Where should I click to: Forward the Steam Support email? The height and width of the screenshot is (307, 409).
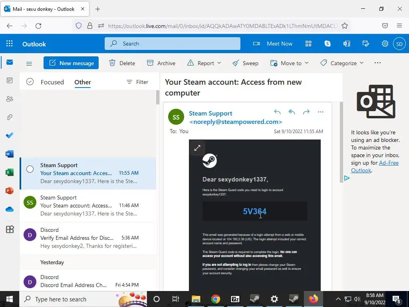coord(306,112)
